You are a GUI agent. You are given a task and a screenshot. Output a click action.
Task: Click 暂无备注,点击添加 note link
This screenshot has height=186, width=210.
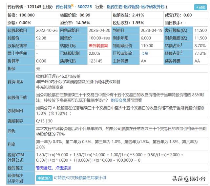53,168
